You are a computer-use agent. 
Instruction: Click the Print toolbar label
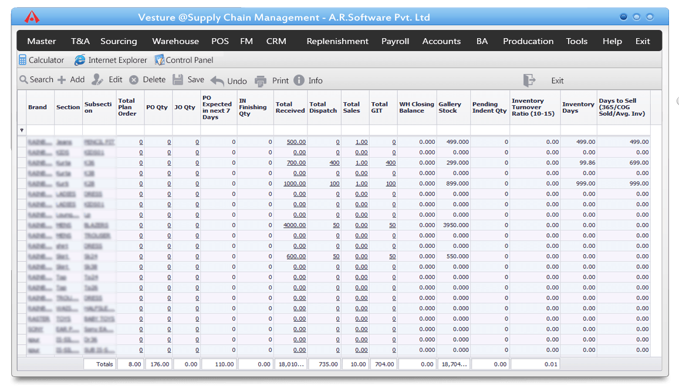[x=280, y=80]
